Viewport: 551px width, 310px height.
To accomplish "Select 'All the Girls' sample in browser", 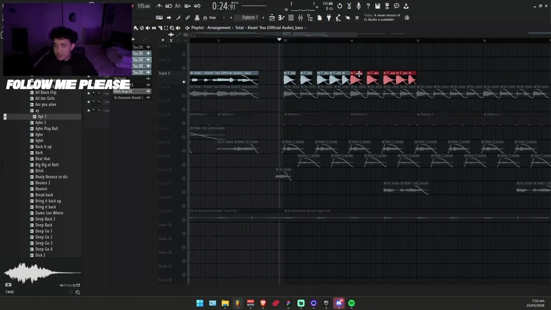I will click(45, 98).
